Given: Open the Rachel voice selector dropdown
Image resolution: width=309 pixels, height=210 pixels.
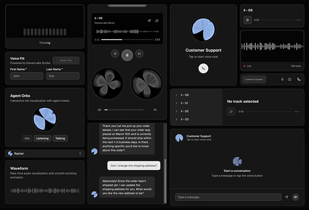Looking at the screenshot, I should (x=45, y=154).
